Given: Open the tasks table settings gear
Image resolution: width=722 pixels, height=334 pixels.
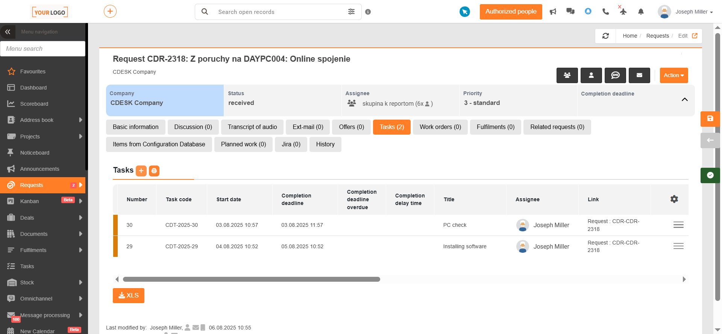Looking at the screenshot, I should pos(674,199).
